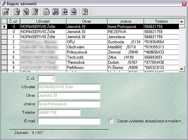Click the Č. už. field showing -3
The image size is (188, 140).
46,79
